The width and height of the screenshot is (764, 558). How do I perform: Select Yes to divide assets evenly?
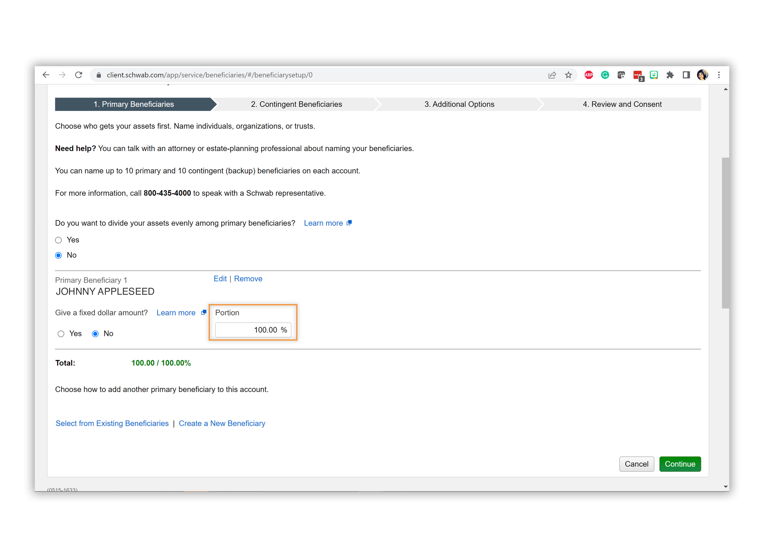pyautogui.click(x=58, y=240)
